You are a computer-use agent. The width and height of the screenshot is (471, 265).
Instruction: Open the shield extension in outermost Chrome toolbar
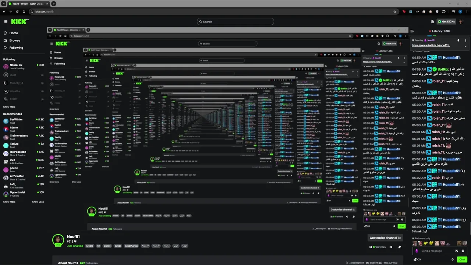[x=437, y=11]
